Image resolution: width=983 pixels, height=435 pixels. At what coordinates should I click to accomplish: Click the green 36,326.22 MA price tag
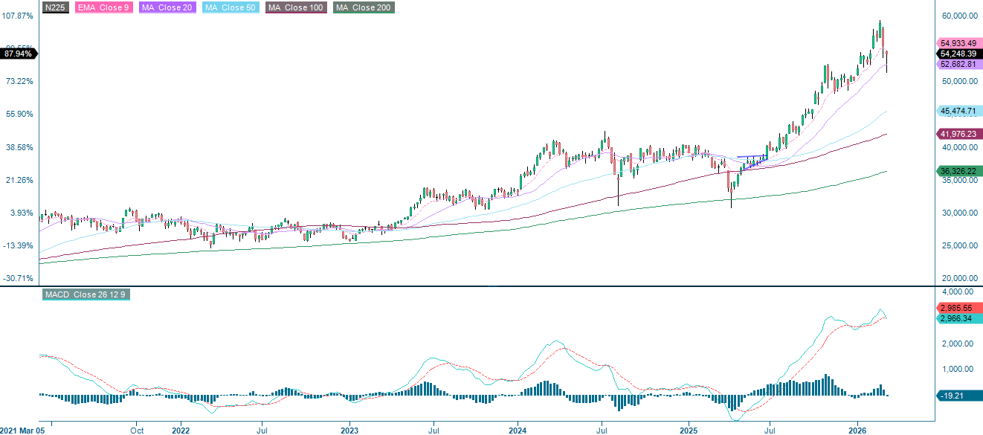(958, 171)
